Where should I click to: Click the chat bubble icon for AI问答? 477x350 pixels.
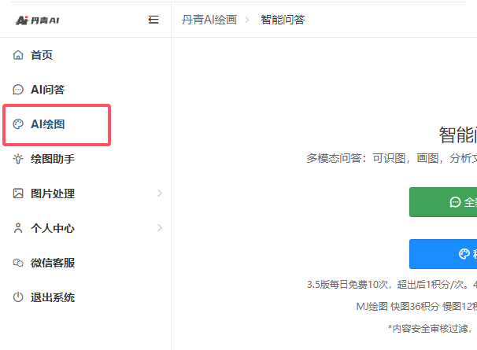click(x=18, y=90)
